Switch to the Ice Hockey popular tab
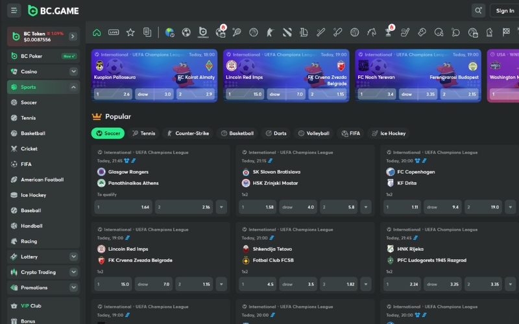 click(389, 133)
